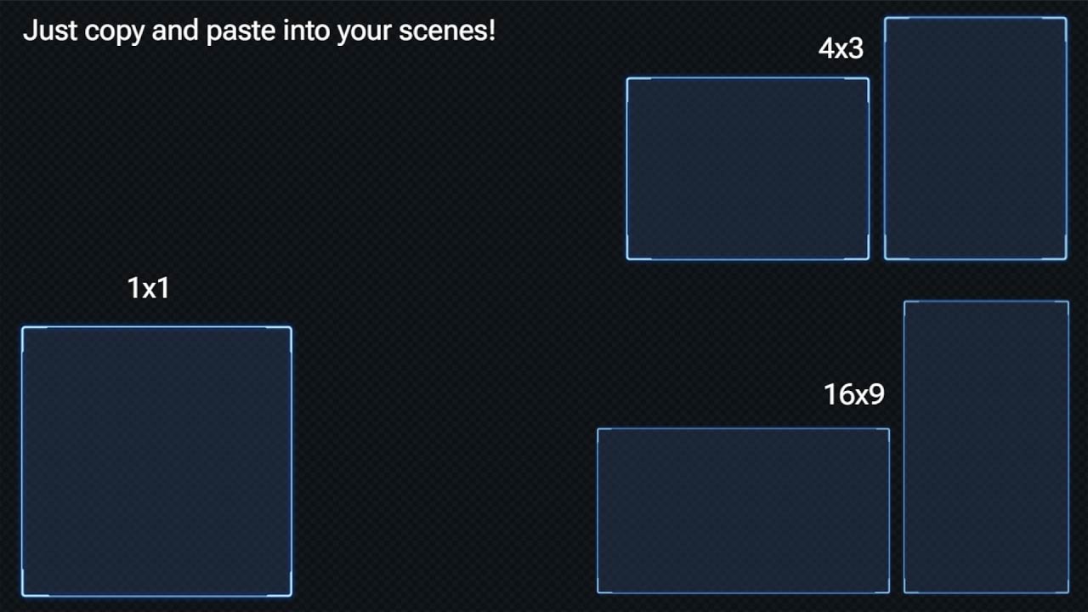Click the "1x1" text label
Image resolution: width=1088 pixels, height=612 pixels.
[149, 288]
